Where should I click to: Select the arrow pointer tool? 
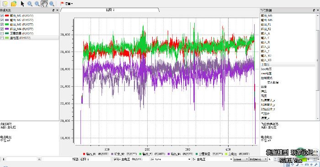click(x=22, y=4)
